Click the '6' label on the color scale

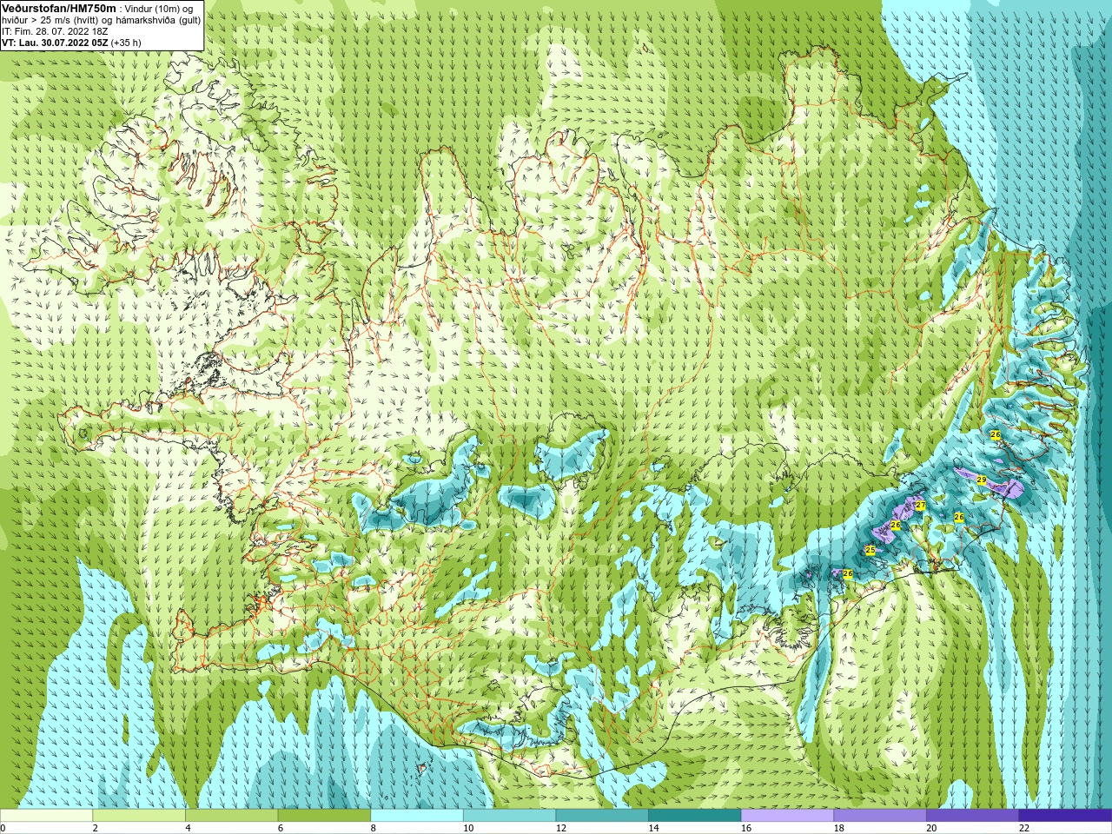[x=281, y=828]
